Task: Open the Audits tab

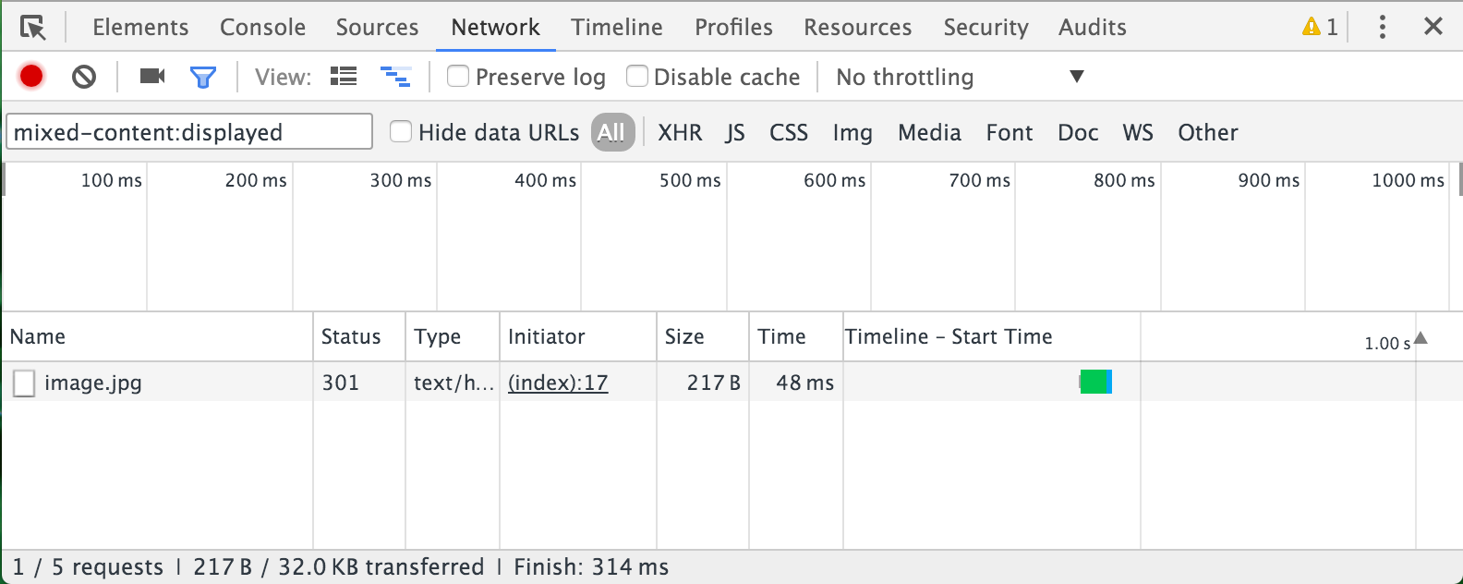Action: click(x=1092, y=28)
